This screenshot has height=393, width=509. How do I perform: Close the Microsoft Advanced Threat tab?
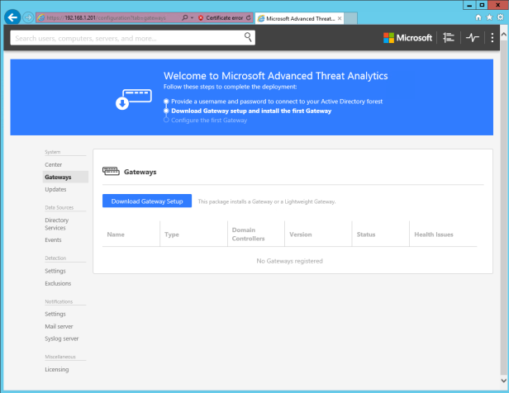pos(340,18)
